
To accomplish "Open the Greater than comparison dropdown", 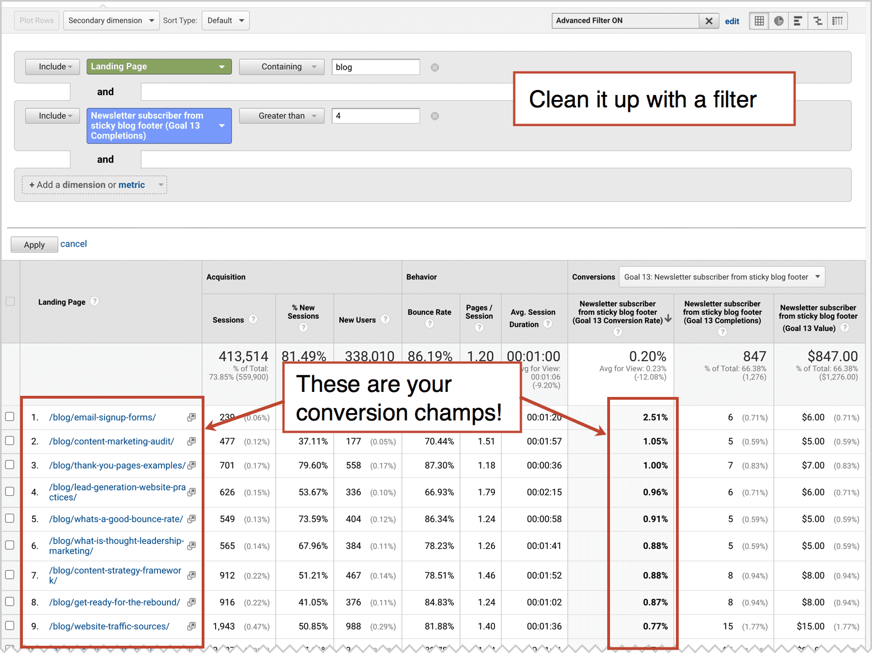I will click(x=282, y=116).
